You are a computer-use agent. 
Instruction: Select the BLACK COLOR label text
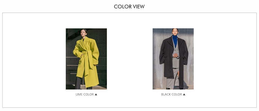pyautogui.click(x=171, y=94)
